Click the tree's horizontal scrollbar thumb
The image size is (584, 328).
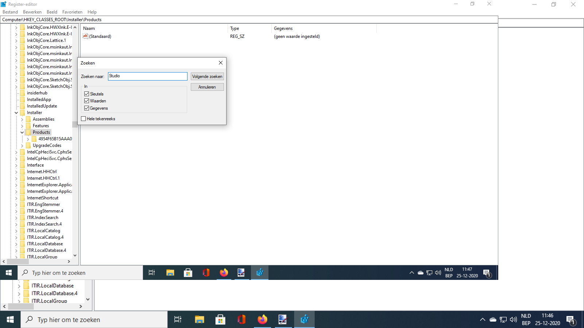[18, 261]
